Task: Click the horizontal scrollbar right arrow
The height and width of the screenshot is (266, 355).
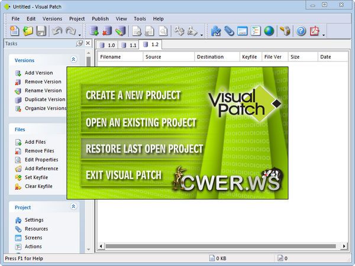Action: click(343, 246)
